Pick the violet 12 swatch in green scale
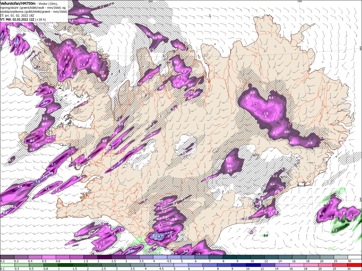The width and height of the screenshot is (362, 271). pos(267,265)
